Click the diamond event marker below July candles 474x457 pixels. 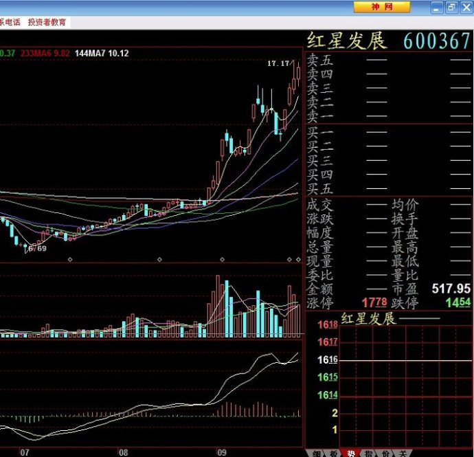coord(70,260)
